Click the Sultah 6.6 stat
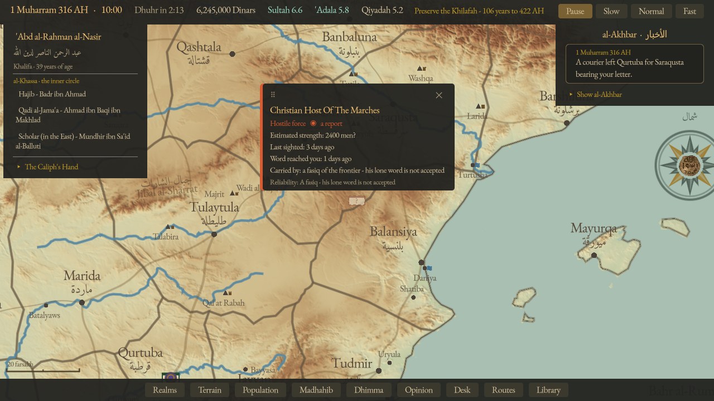714x401 pixels. (285, 10)
